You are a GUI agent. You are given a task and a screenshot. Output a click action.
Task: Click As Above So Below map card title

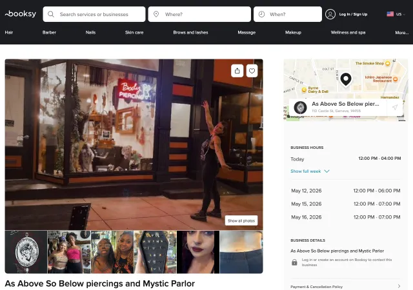click(345, 104)
